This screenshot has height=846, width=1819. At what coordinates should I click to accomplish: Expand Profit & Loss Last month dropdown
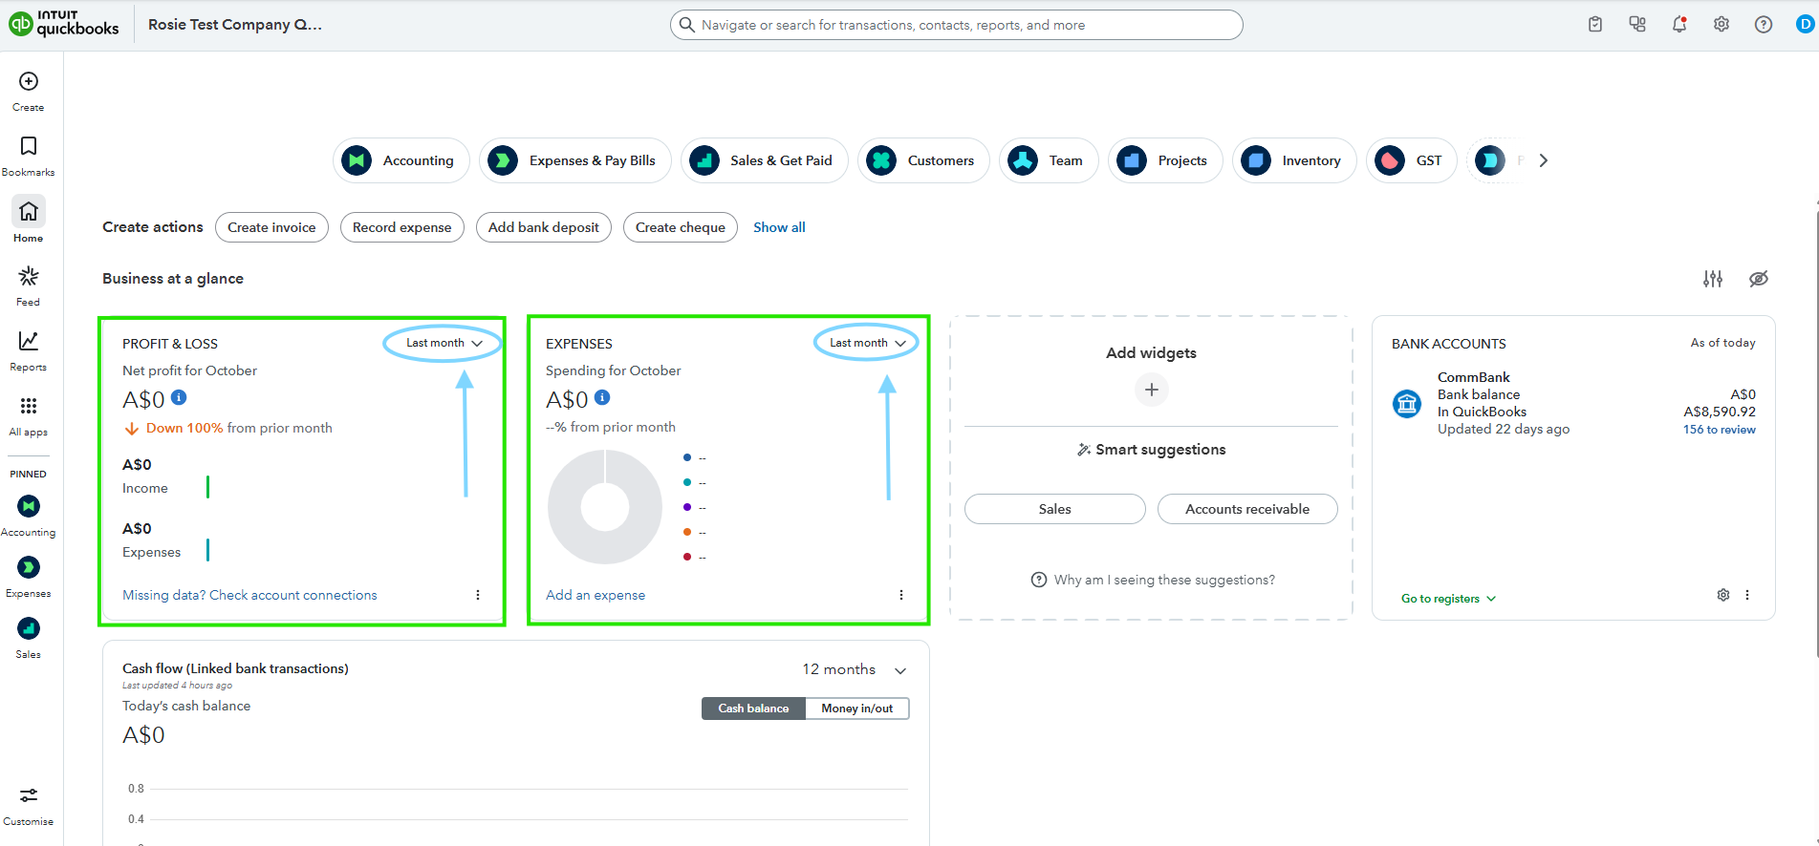click(x=444, y=343)
